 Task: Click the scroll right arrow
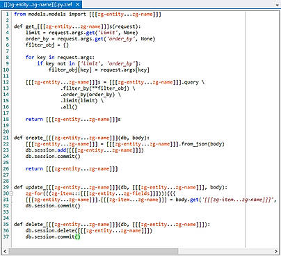[275, 251]
